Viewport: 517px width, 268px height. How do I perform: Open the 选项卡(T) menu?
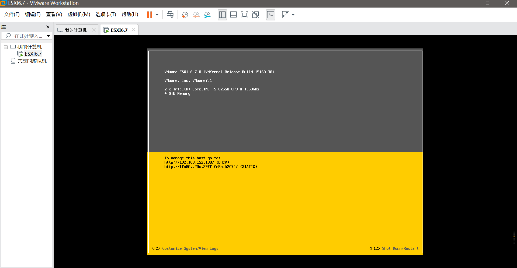tap(106, 15)
